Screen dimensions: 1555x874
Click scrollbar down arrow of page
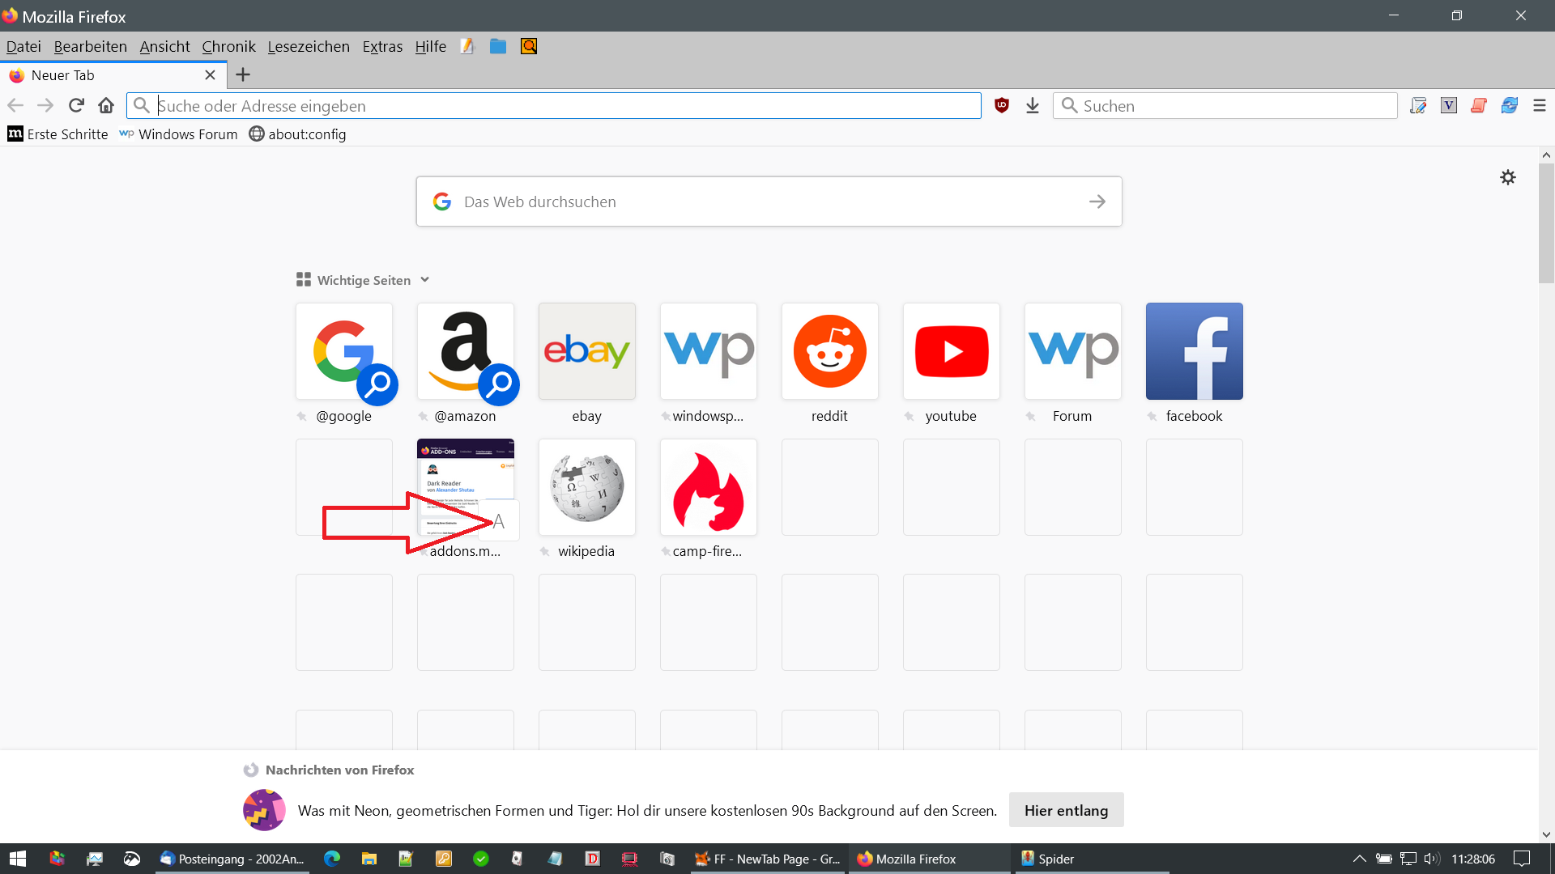point(1546,834)
